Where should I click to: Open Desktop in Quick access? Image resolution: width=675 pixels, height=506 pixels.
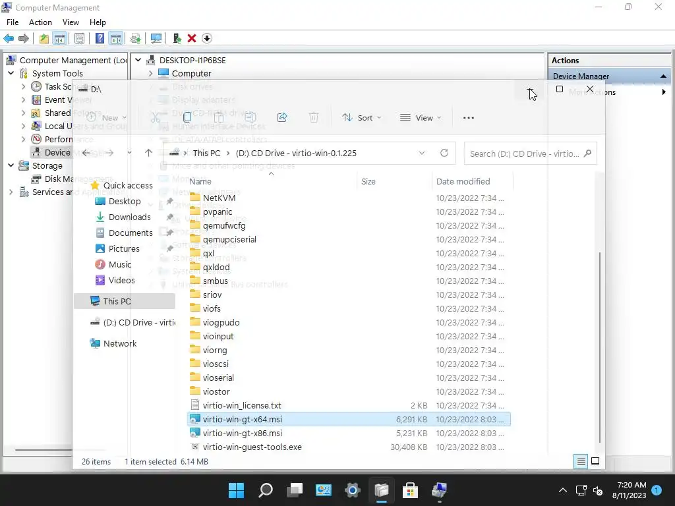click(x=125, y=202)
